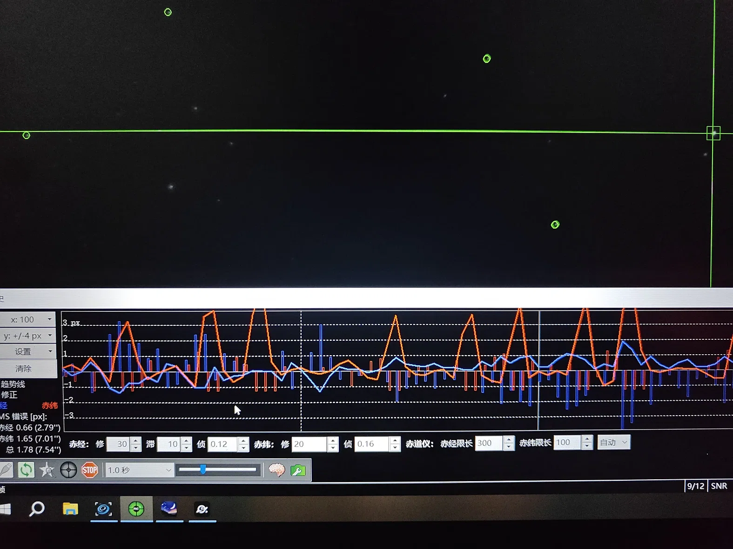The image size is (733, 549).
Task: Click the 滞 hysteresis field showing 10
Action: tap(169, 444)
